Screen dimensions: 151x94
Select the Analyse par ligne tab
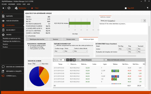click(89, 39)
